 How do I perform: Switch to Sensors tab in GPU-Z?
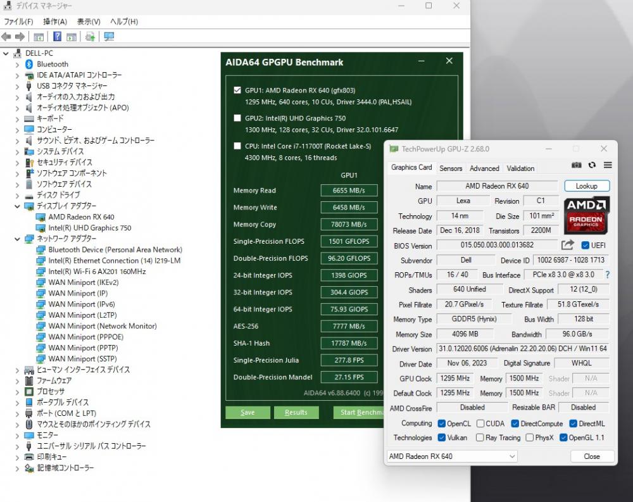tap(451, 168)
